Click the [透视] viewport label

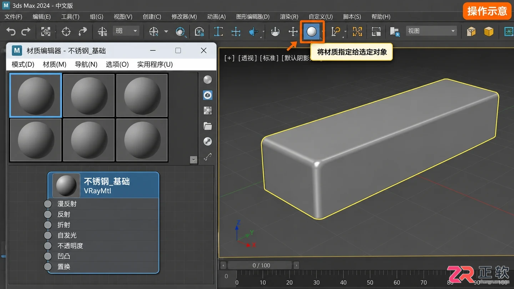pyautogui.click(x=247, y=58)
